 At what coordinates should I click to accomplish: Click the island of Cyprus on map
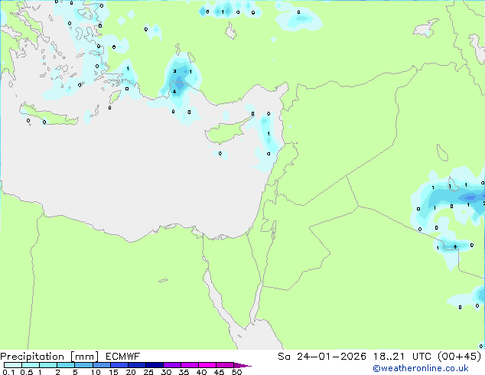[x=226, y=132]
